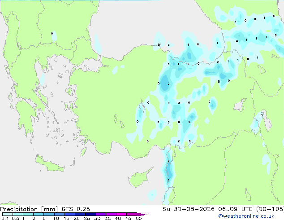Viewport: 284px width, 220px height.
Task: Select the 40–45 mm magenta legend swatch
Action: [x=121, y=214]
